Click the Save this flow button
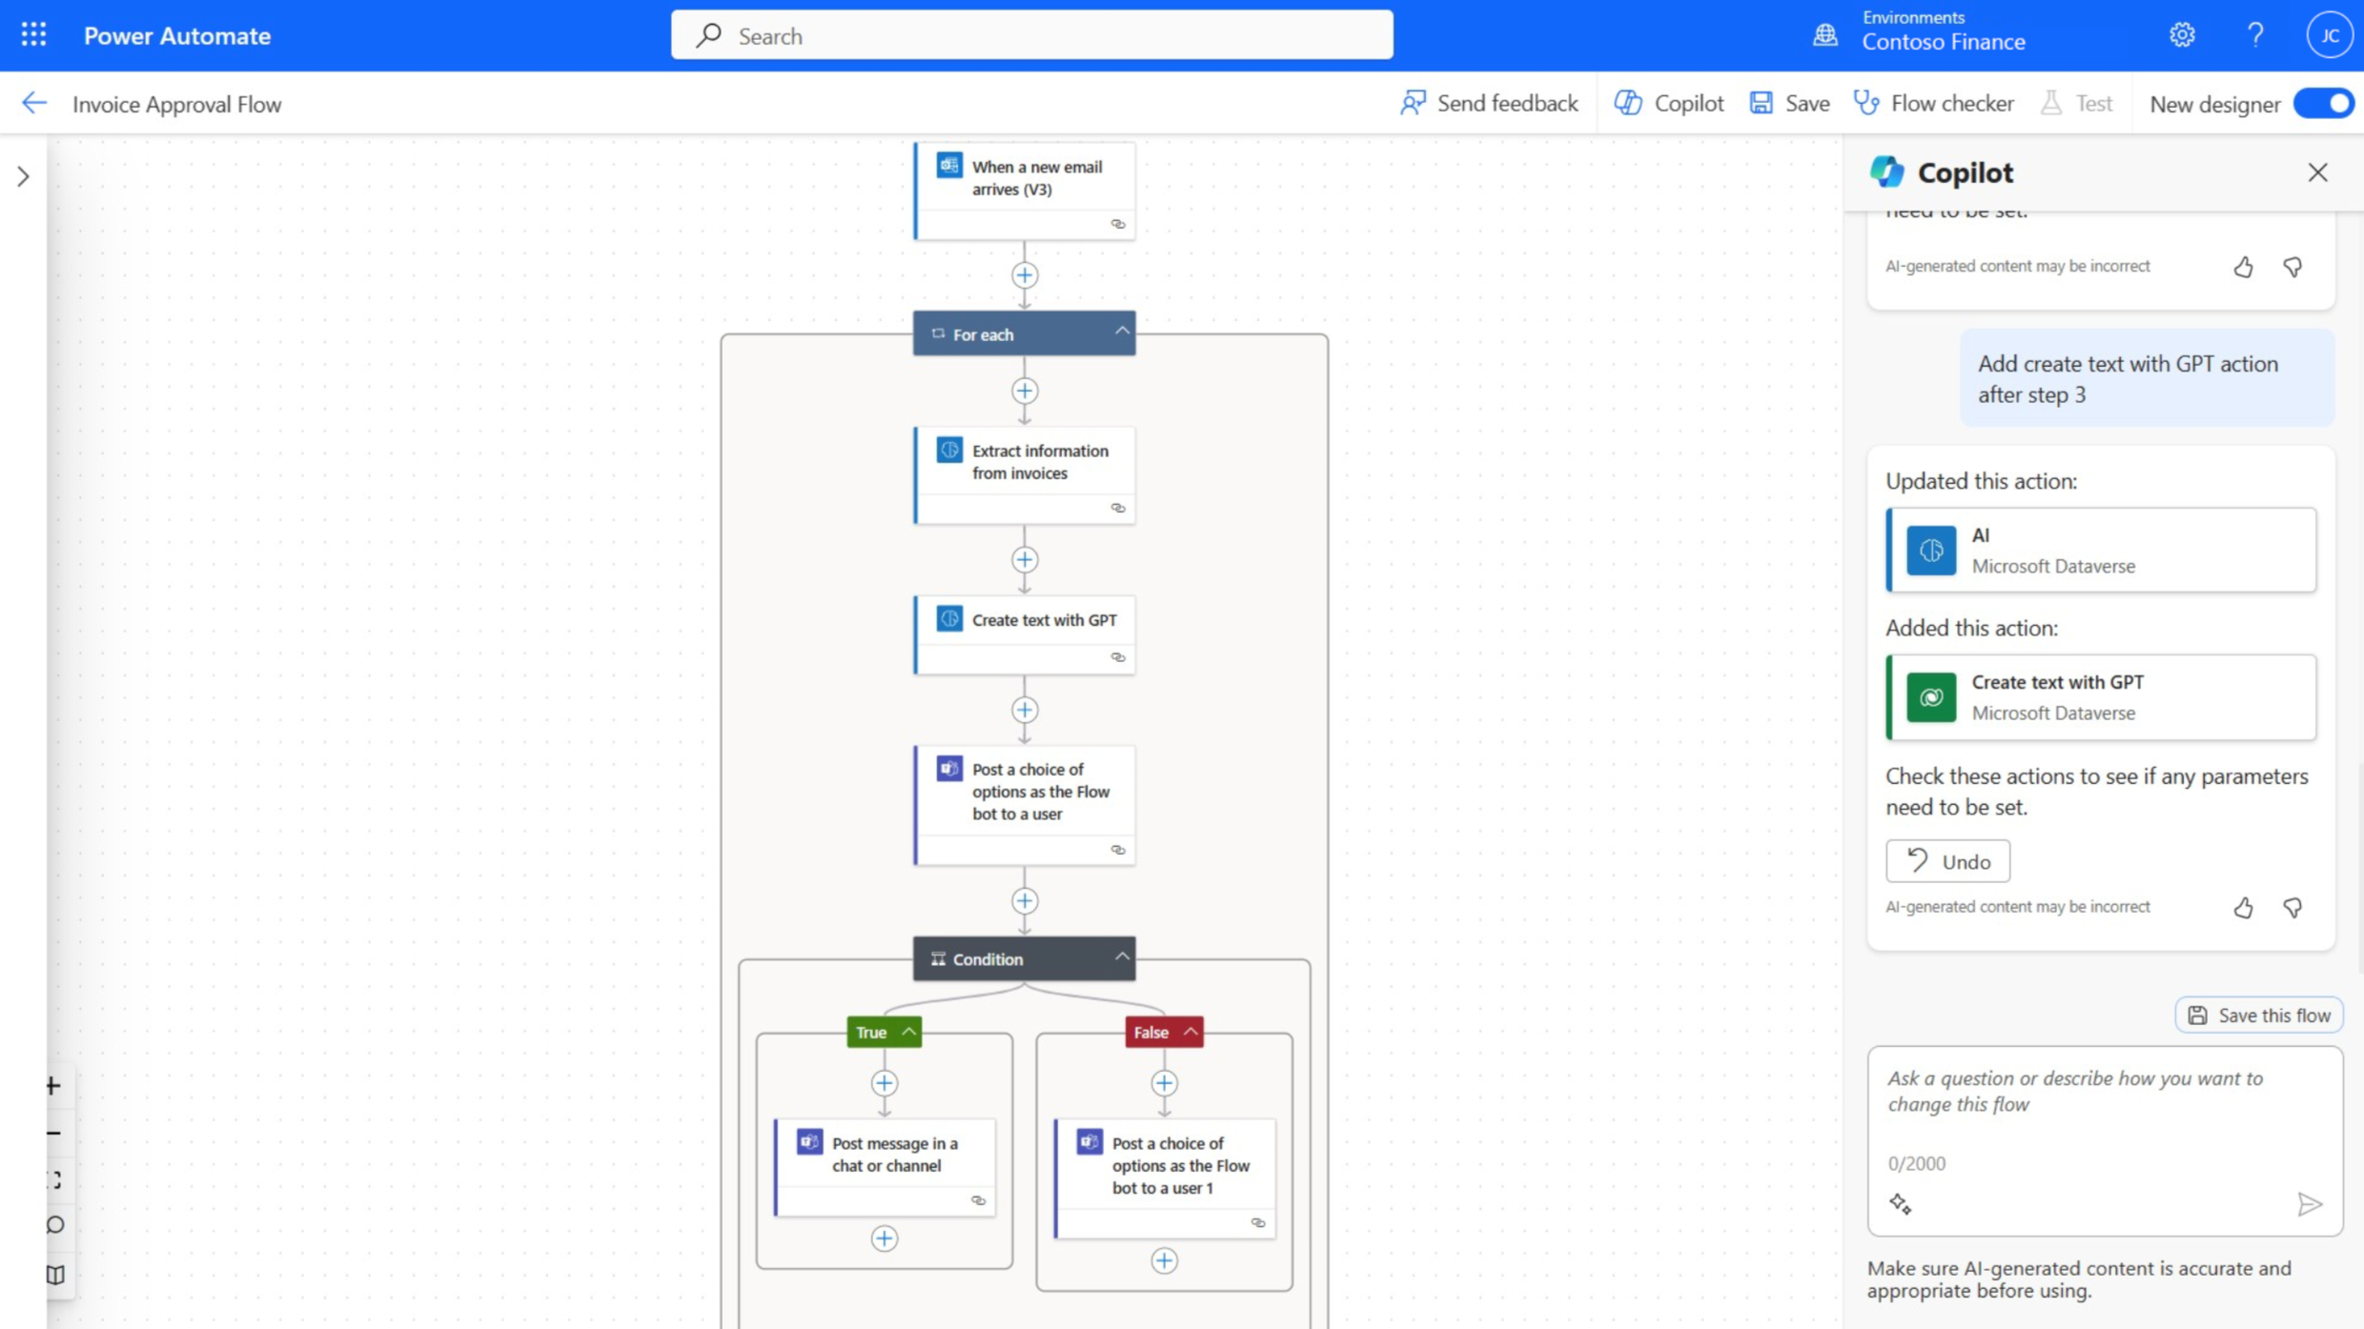The height and width of the screenshot is (1329, 2364). (2258, 1014)
